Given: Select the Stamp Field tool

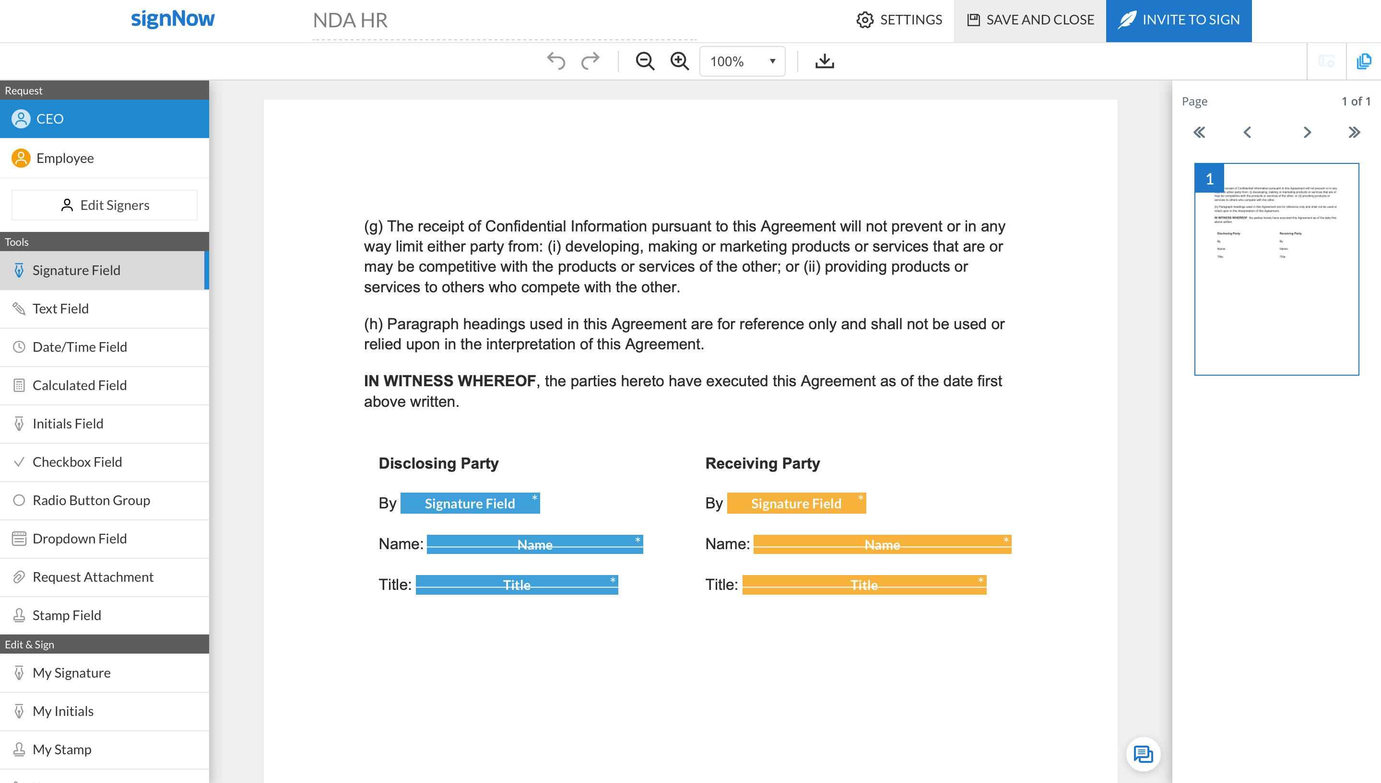Looking at the screenshot, I should click(67, 615).
